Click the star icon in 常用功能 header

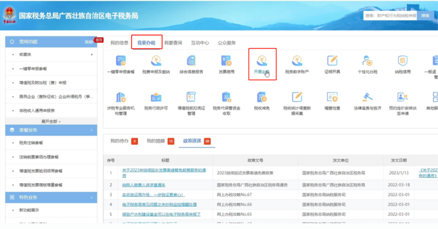(x=12, y=42)
